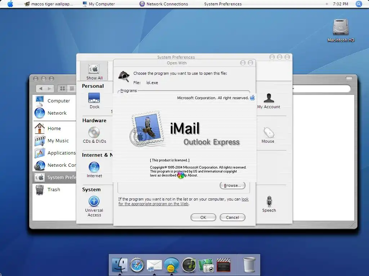
Task: Open the Macintosh HD desktop drive
Action: tap(341, 30)
